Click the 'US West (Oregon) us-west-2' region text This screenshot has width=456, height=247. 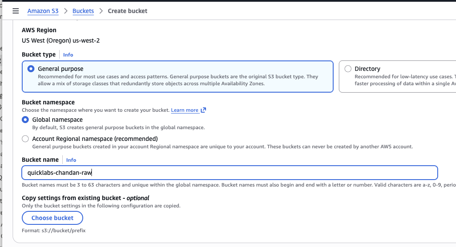pos(61,40)
